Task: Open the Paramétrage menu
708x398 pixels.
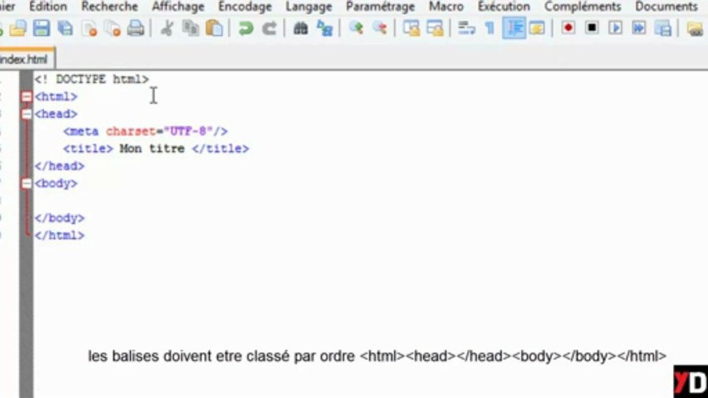Action: (x=380, y=7)
